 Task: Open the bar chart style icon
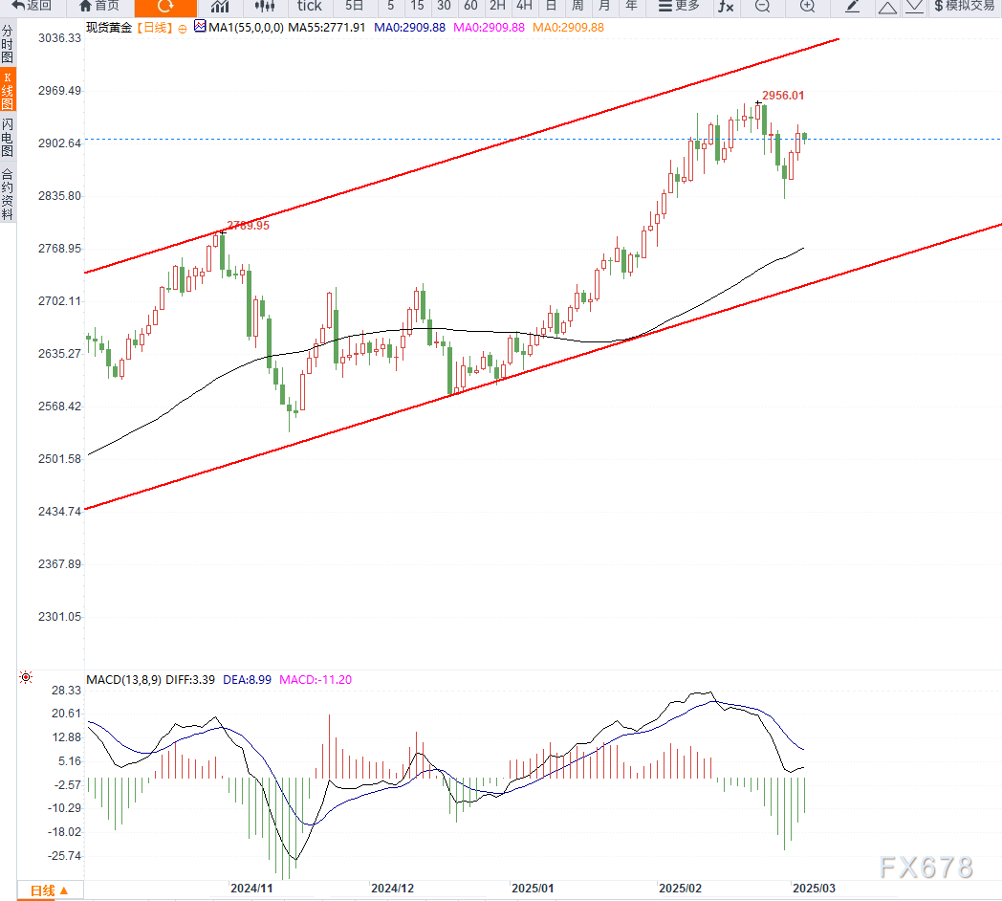pyautogui.click(x=220, y=6)
